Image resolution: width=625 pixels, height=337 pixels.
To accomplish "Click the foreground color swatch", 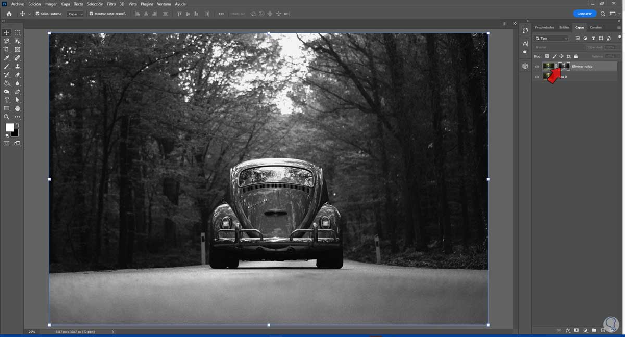I will [x=9, y=128].
